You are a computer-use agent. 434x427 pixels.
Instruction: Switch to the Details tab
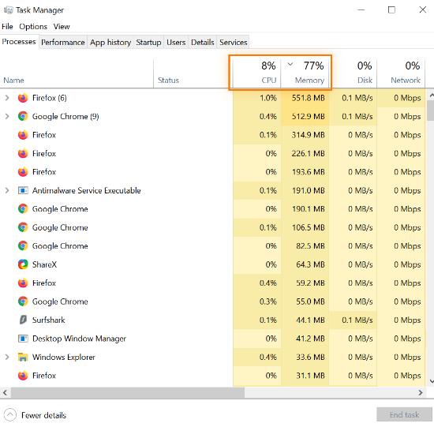tap(202, 43)
